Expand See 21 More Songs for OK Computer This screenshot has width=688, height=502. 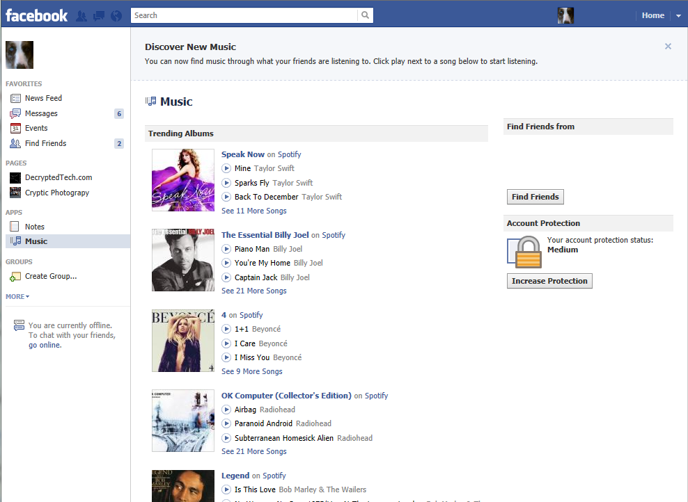253,451
